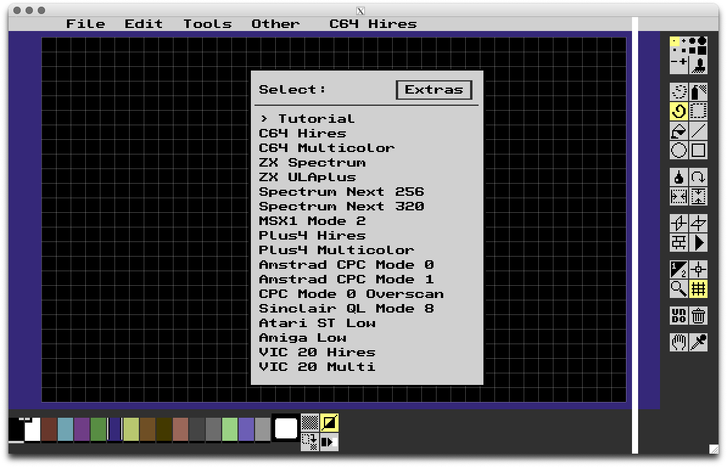Pick the purple palette color

tap(82, 429)
